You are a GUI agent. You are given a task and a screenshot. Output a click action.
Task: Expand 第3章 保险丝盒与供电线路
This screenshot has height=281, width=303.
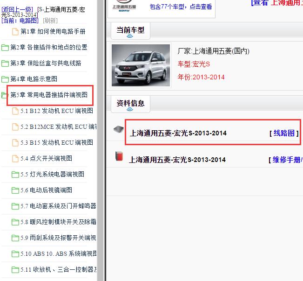(46, 63)
